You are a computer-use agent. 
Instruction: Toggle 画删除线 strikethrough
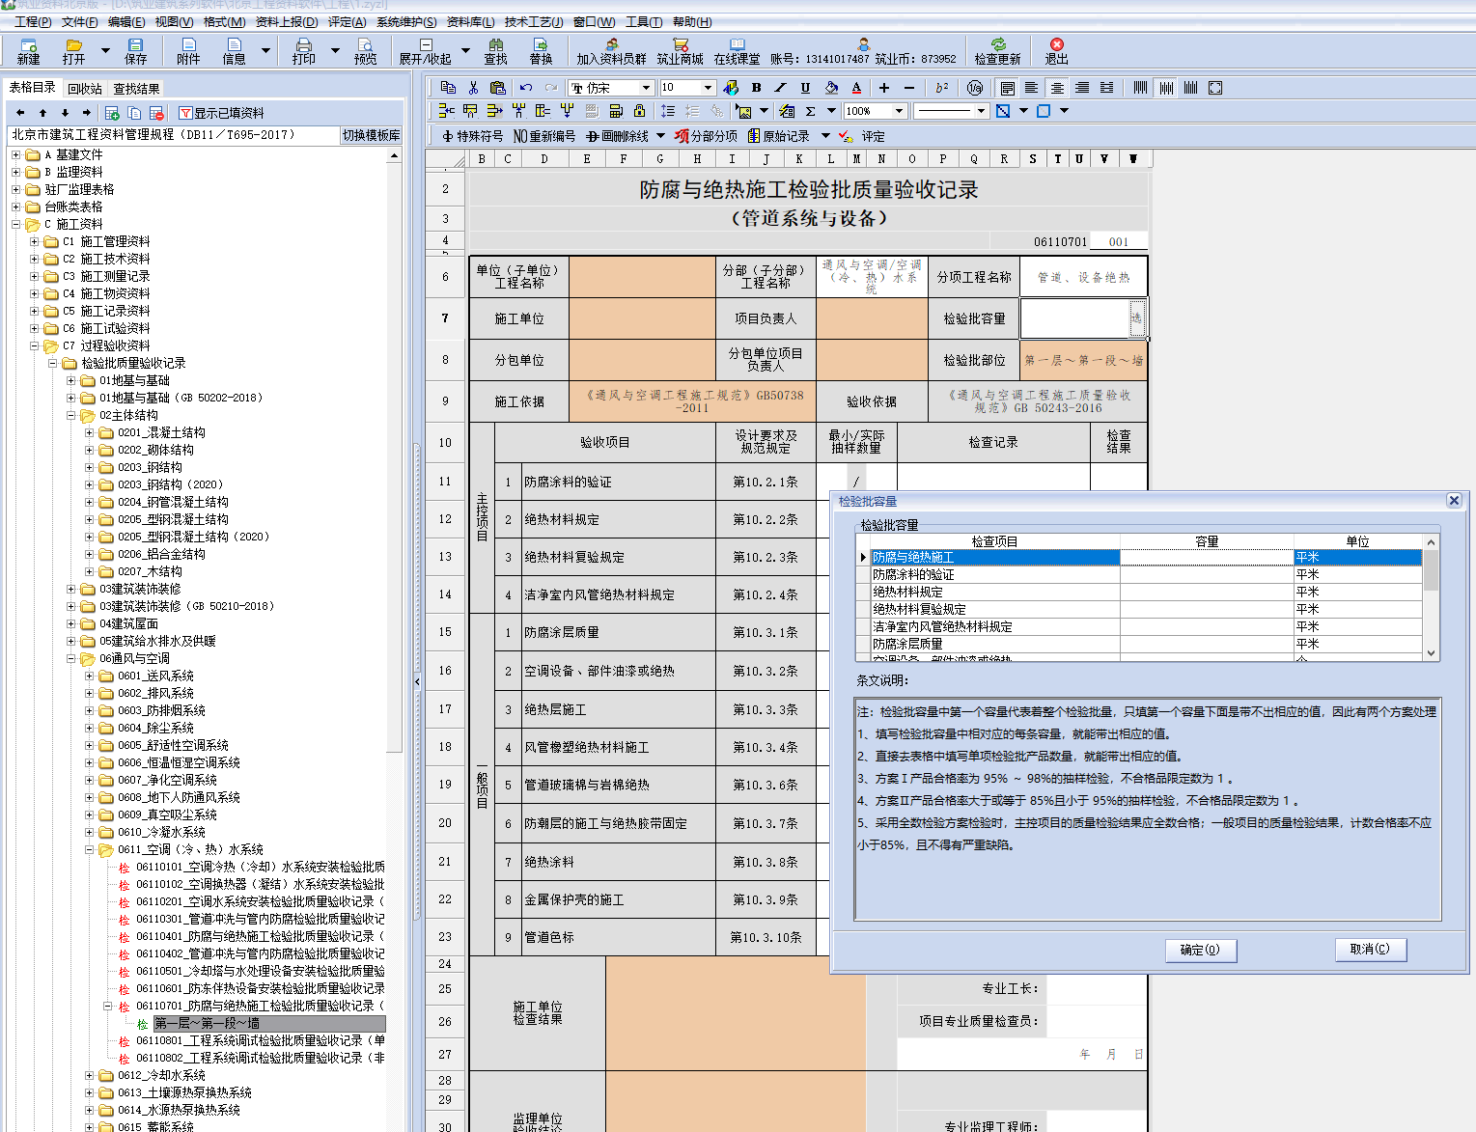618,136
